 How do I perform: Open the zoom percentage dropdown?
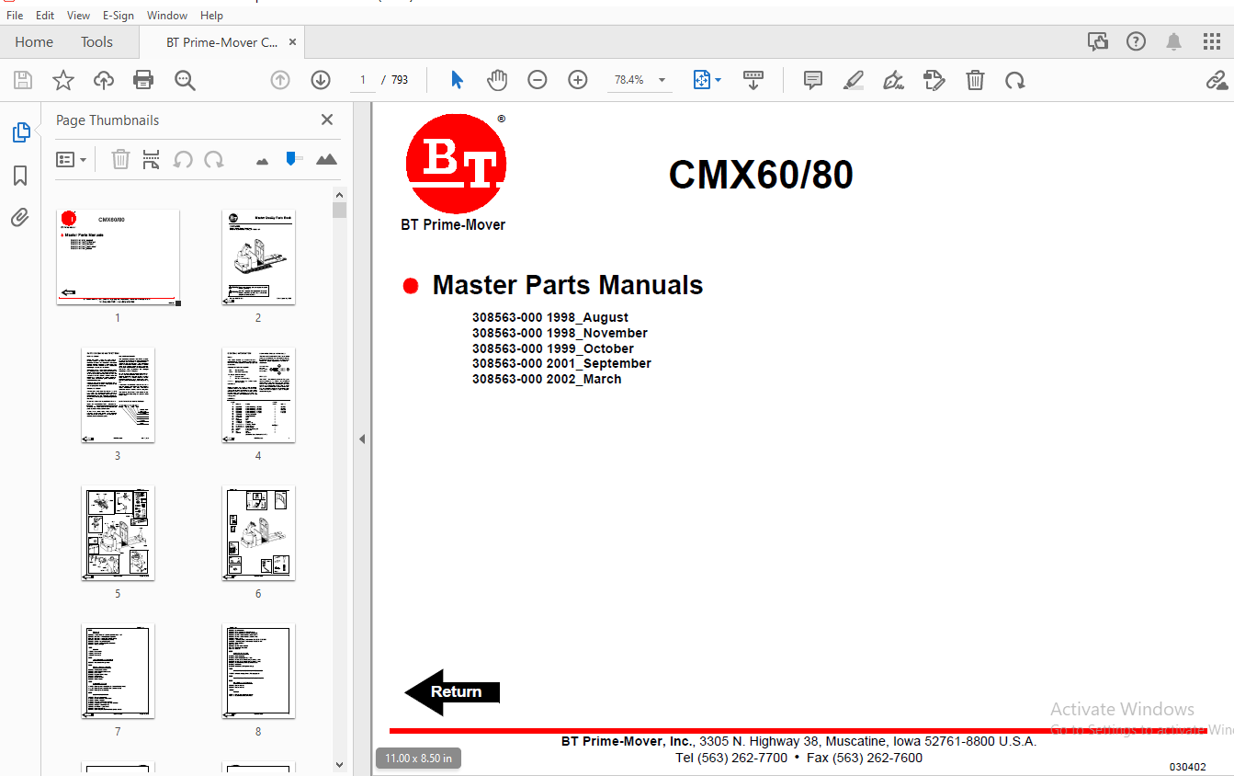coord(662,80)
